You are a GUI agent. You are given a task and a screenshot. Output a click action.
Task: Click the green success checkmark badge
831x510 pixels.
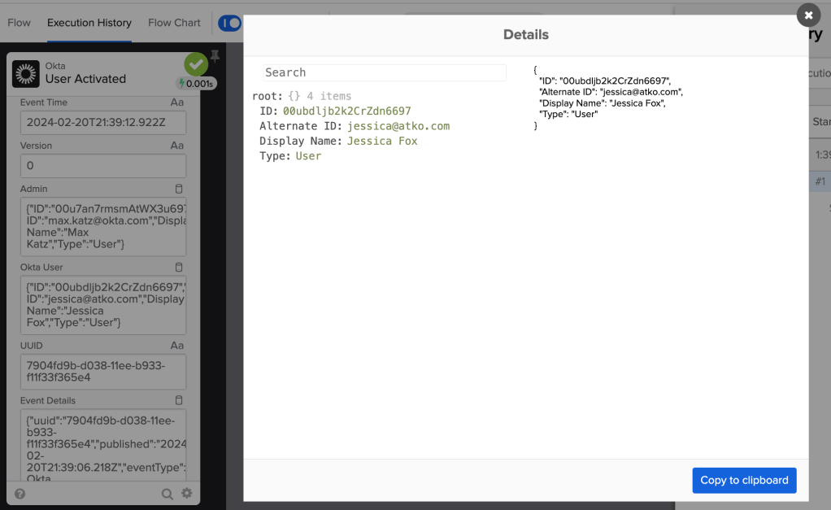[196, 63]
